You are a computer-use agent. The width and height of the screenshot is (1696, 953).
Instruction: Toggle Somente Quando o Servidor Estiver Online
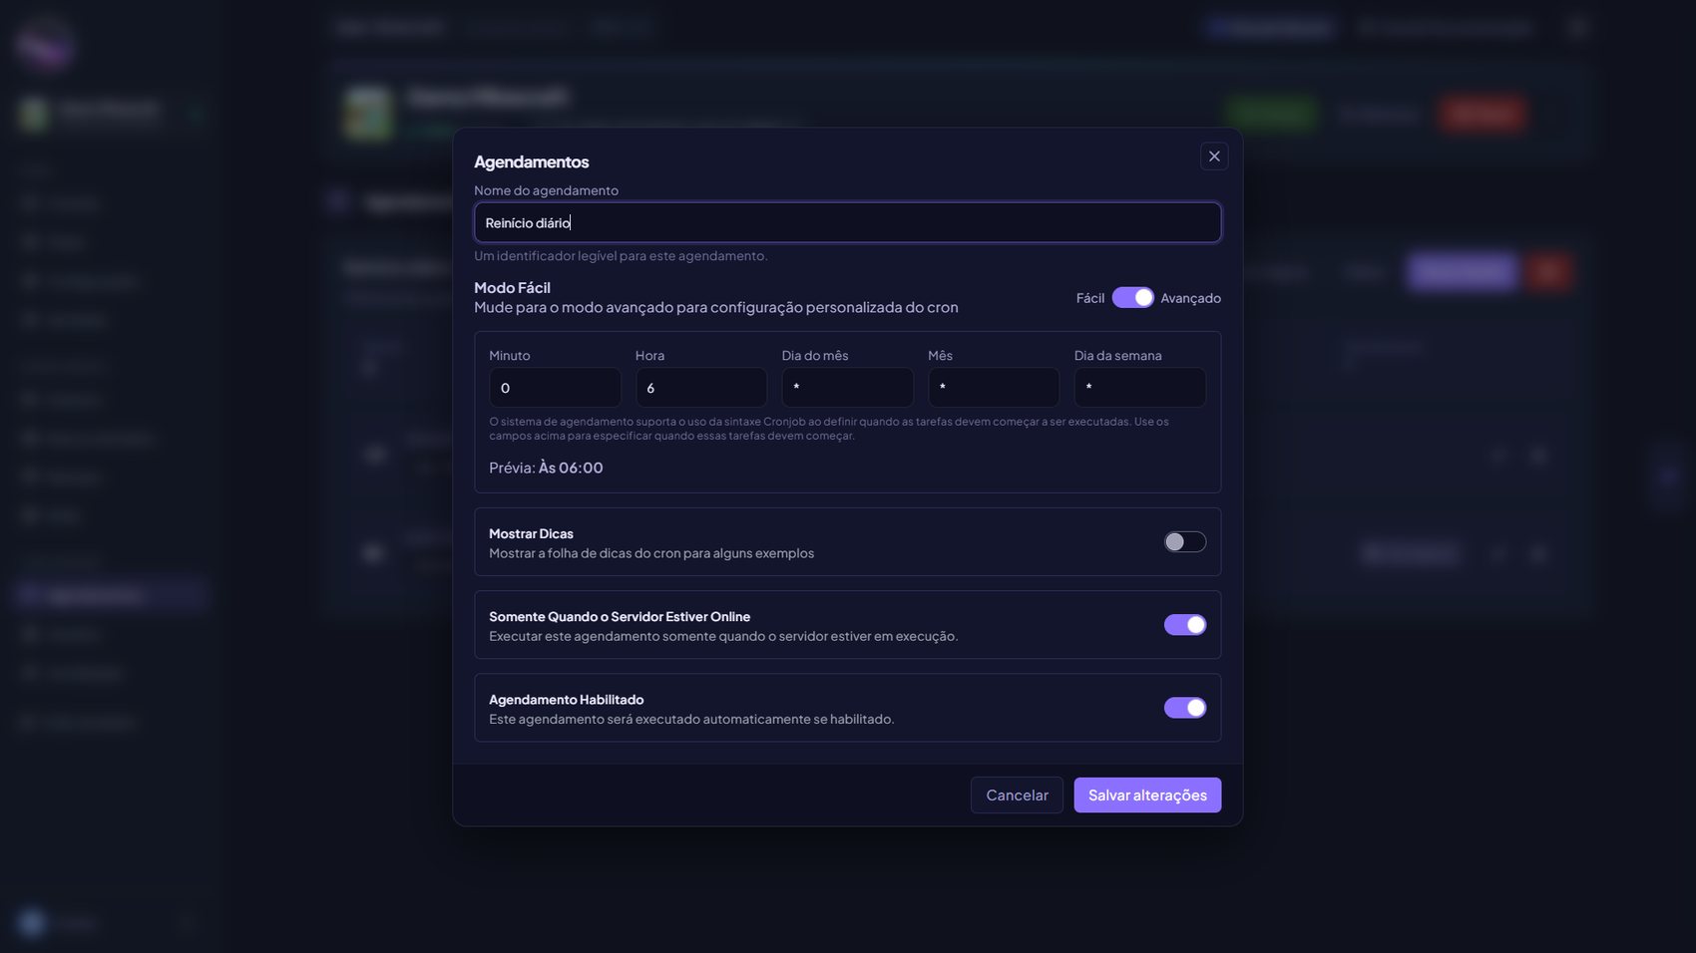pyautogui.click(x=1185, y=625)
